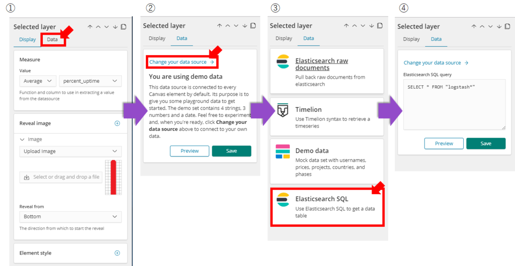Open Display tab in panel 2

click(157, 38)
